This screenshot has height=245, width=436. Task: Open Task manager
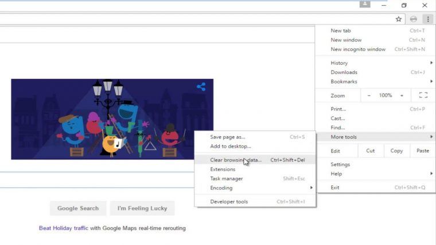pyautogui.click(x=255, y=179)
